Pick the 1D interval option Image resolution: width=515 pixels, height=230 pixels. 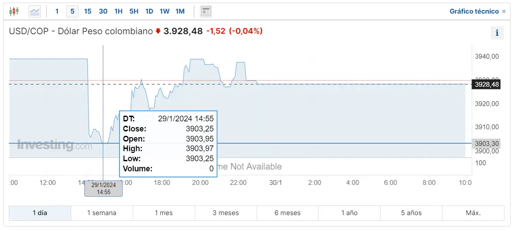coord(149,11)
